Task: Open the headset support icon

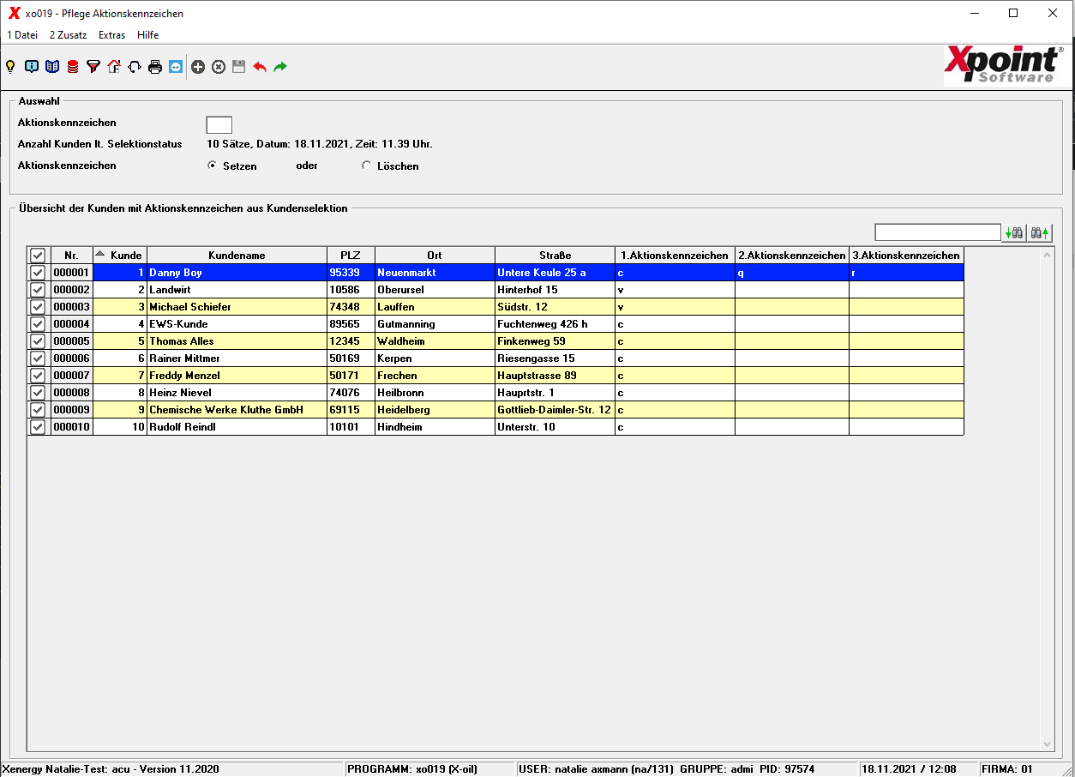Action: (x=135, y=66)
